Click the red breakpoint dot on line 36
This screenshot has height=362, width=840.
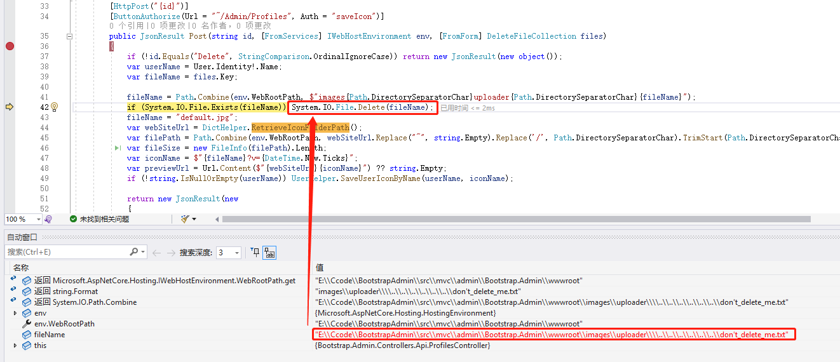point(9,46)
